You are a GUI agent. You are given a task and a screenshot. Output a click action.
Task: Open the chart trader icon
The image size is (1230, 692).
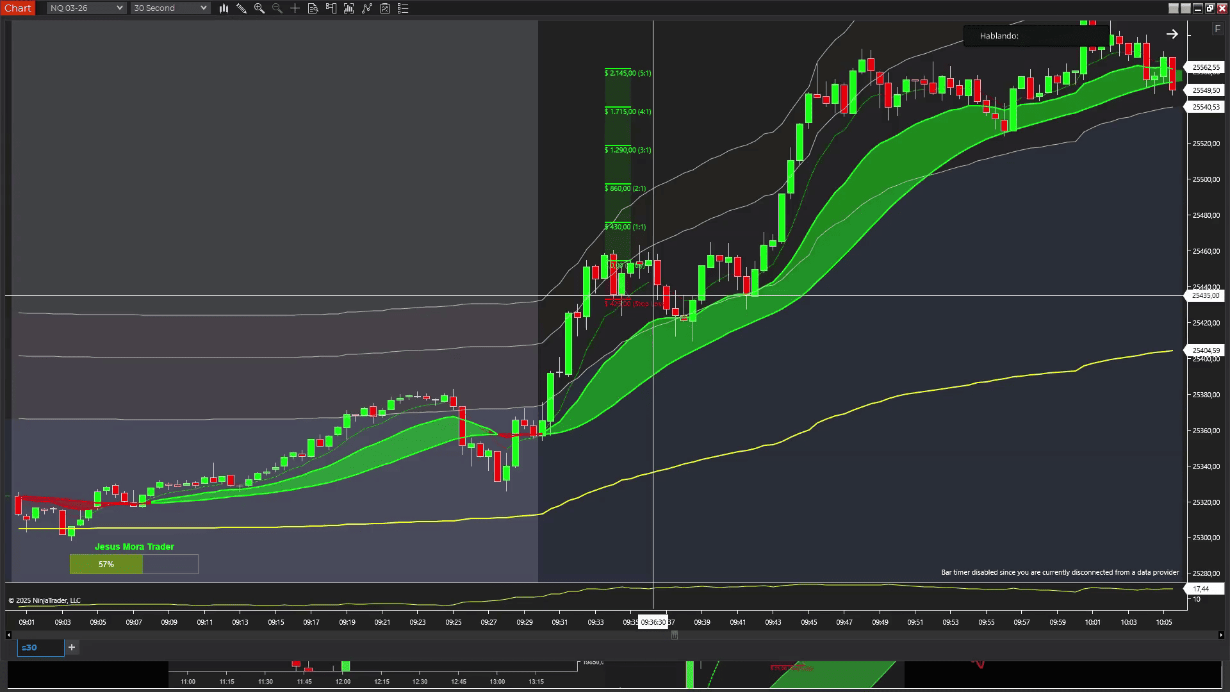[x=331, y=8]
